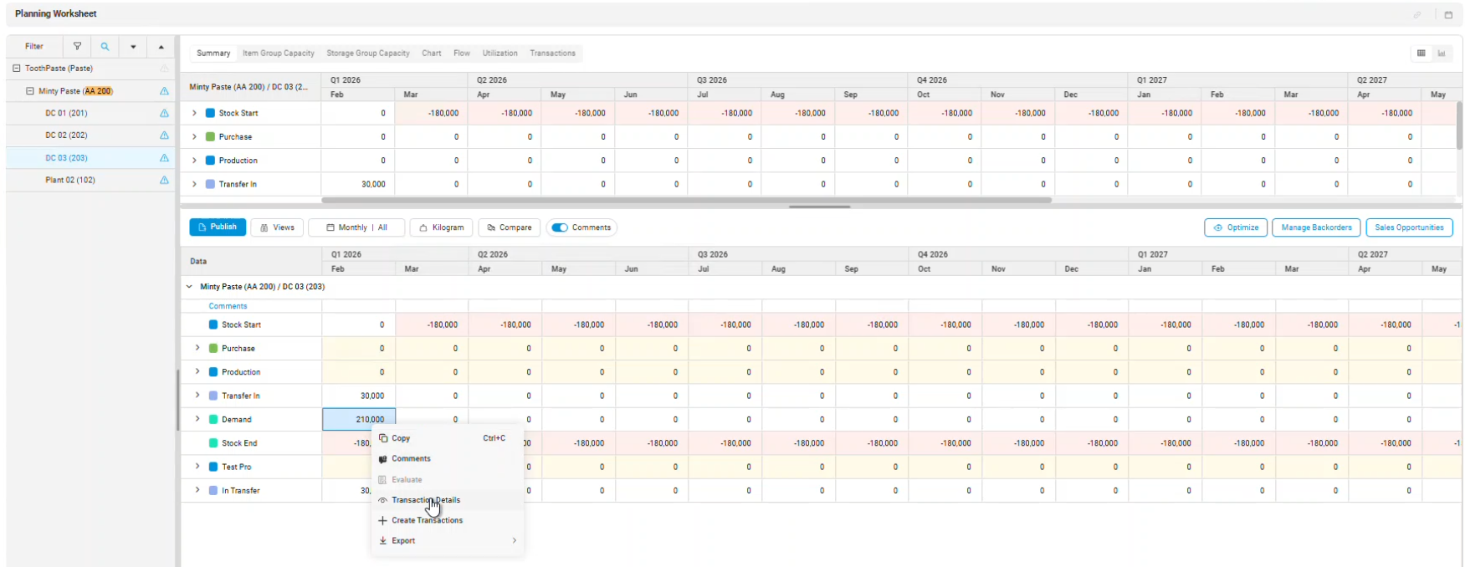The image size is (1465, 567).
Task: Open the Item Group Capacity tab
Action: [x=278, y=54]
